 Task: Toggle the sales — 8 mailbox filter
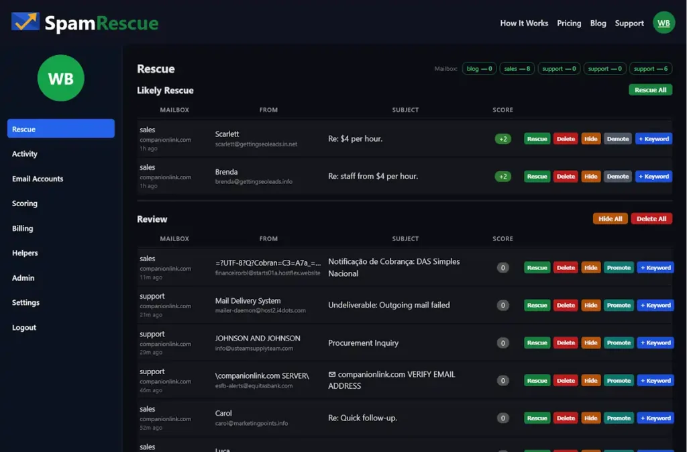click(x=517, y=69)
